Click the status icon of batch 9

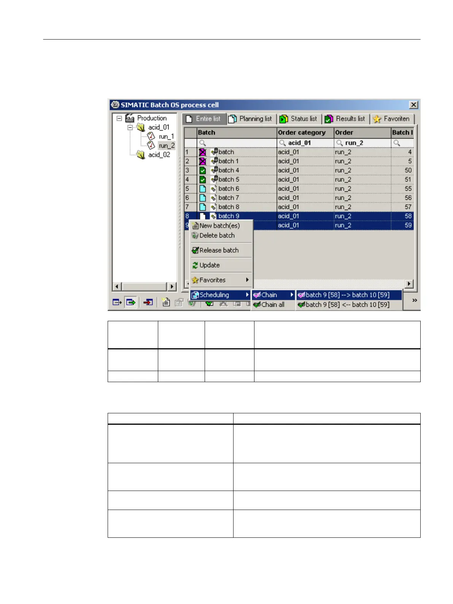pyautogui.click(x=202, y=216)
